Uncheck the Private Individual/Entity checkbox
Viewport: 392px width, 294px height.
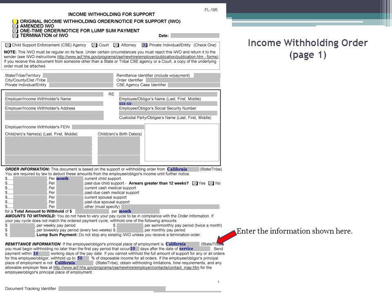[x=144, y=45]
